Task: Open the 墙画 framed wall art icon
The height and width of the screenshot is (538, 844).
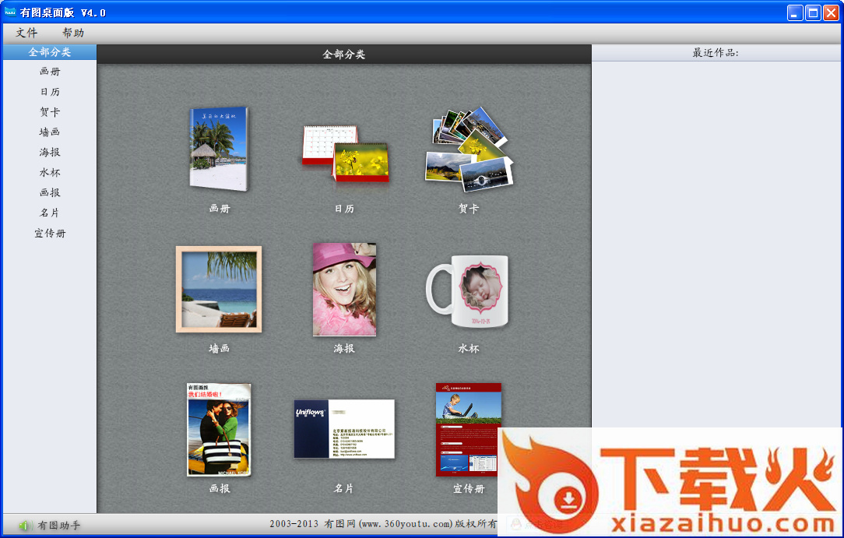Action: 219,289
